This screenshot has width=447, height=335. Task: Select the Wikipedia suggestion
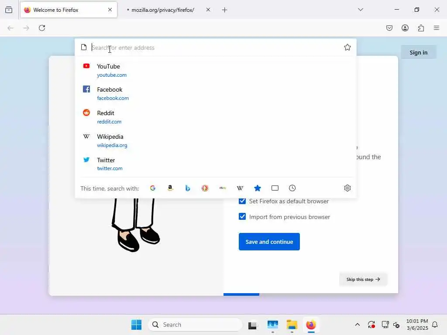(x=216, y=141)
